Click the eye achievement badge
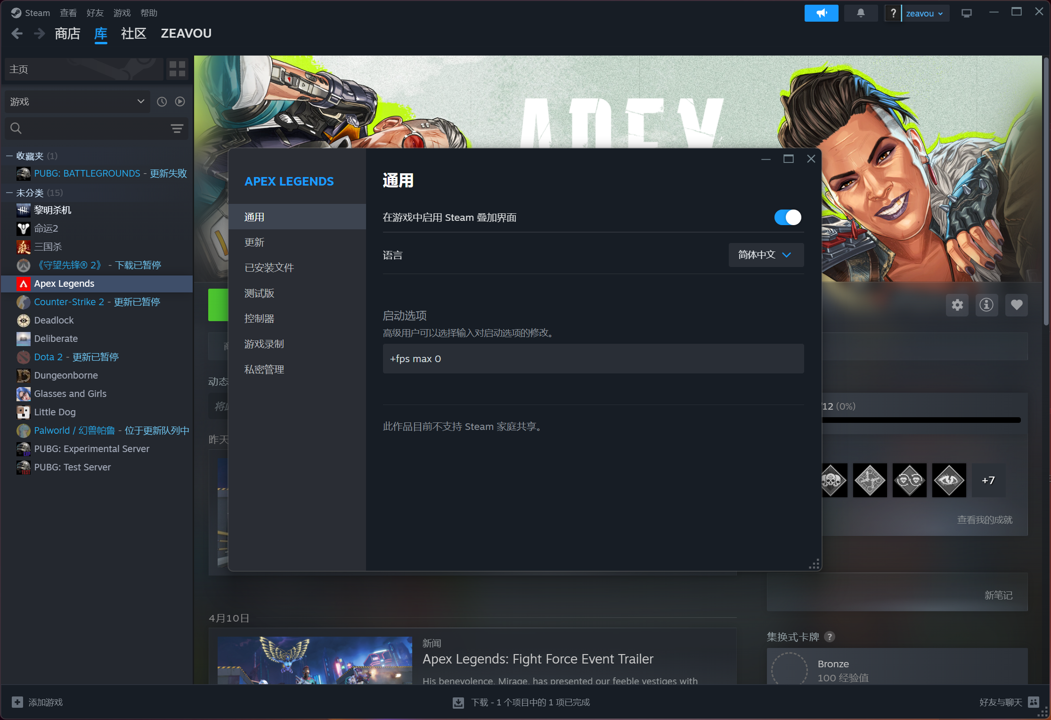The height and width of the screenshot is (720, 1051). tap(949, 480)
